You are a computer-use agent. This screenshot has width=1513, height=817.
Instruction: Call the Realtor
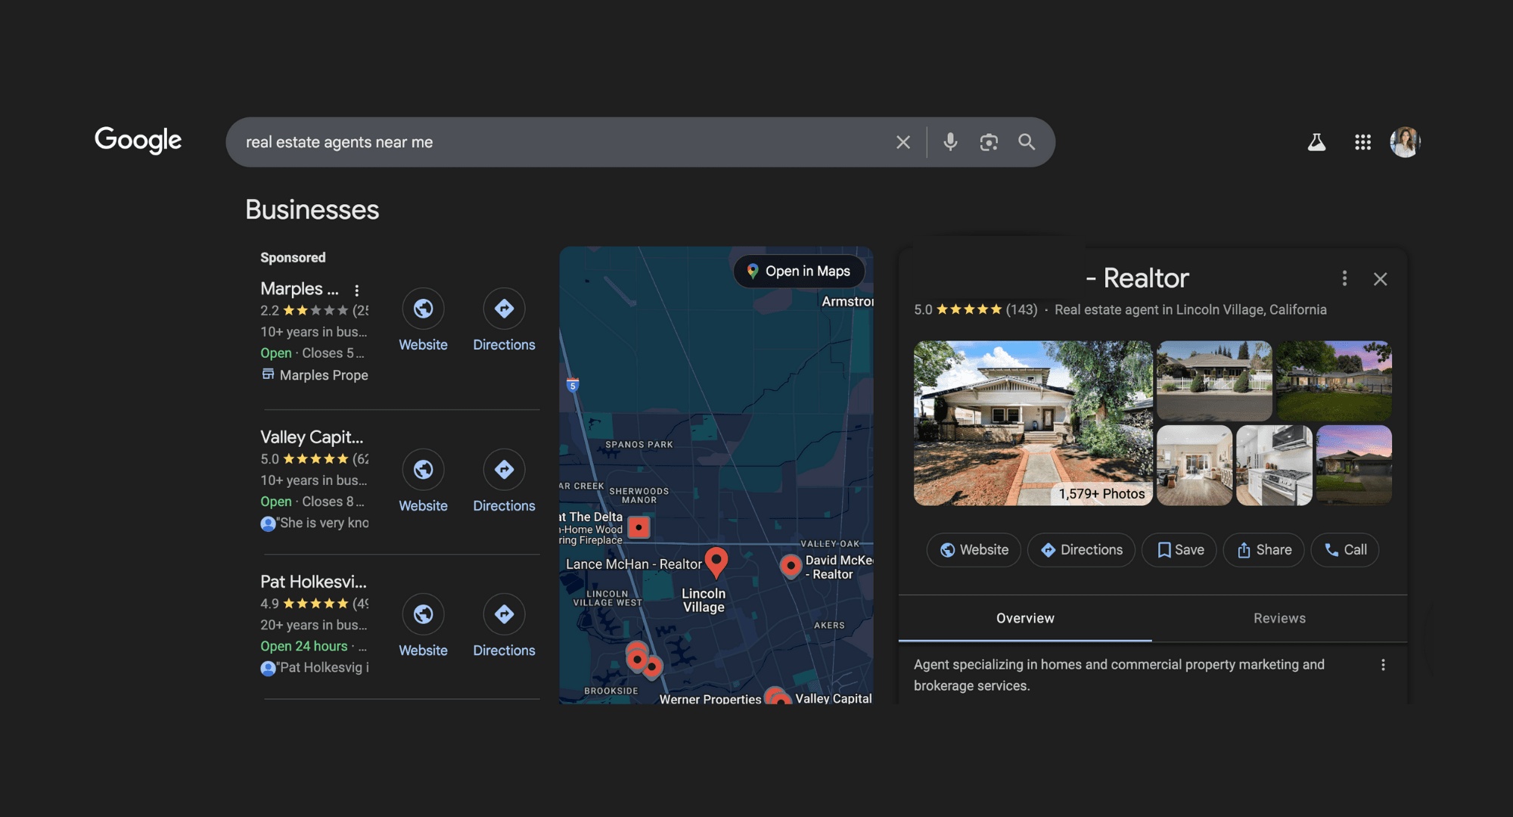click(1345, 550)
